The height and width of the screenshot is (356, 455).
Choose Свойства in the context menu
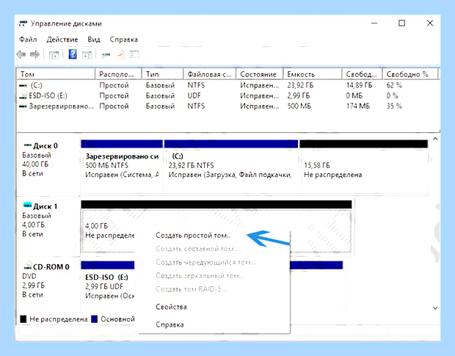click(171, 307)
